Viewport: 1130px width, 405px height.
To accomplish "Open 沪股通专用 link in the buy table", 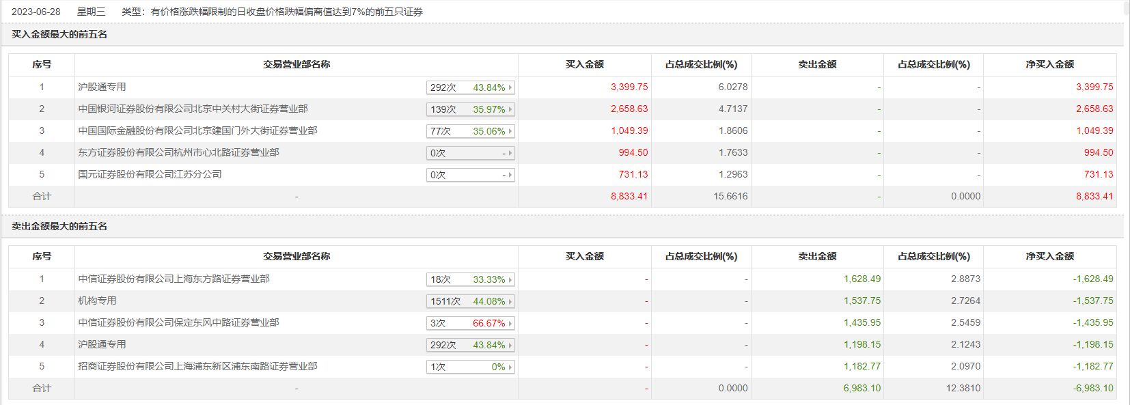I will (102, 87).
